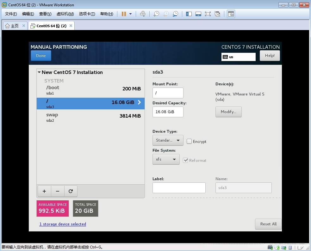The height and width of the screenshot is (251, 311).
Task: Toggle the library sidebar panel icon
Action: [x=189, y=14]
